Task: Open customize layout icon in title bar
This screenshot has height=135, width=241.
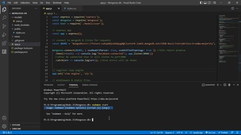Action: [x=215, y=3]
